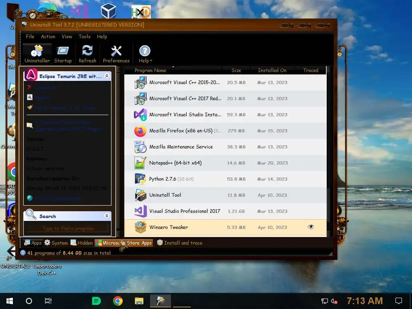The image size is (412, 309).
Task: Click the Traced column header
Action: pos(311,70)
